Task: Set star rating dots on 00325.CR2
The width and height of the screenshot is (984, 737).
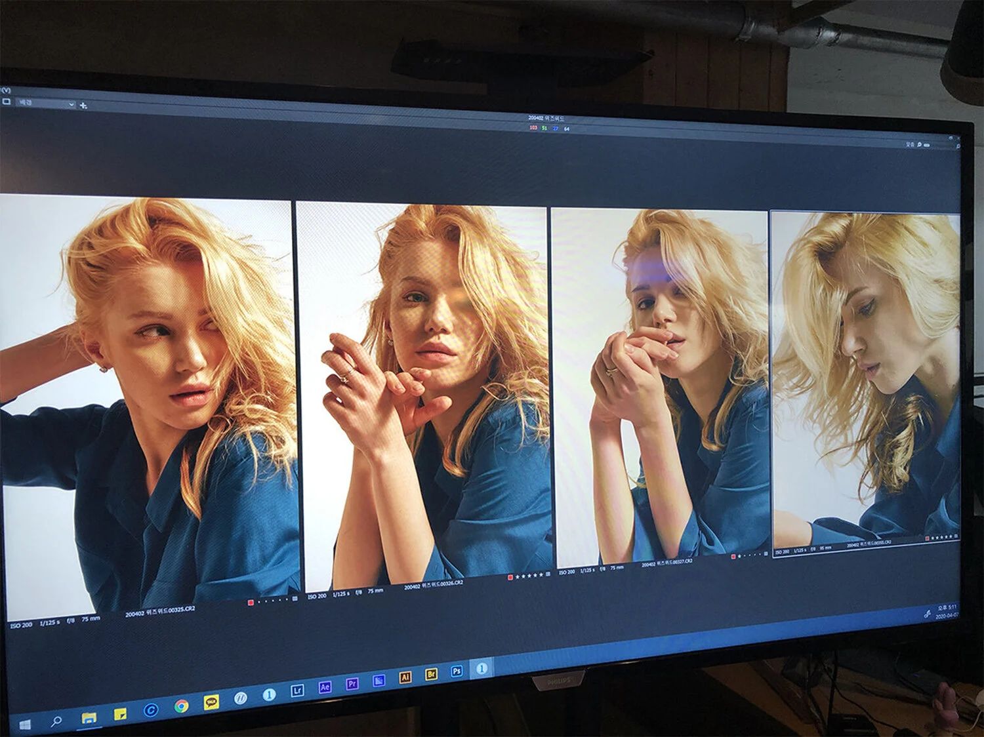Action: (x=272, y=600)
